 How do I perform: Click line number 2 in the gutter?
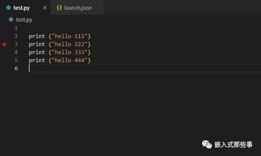tap(16, 36)
